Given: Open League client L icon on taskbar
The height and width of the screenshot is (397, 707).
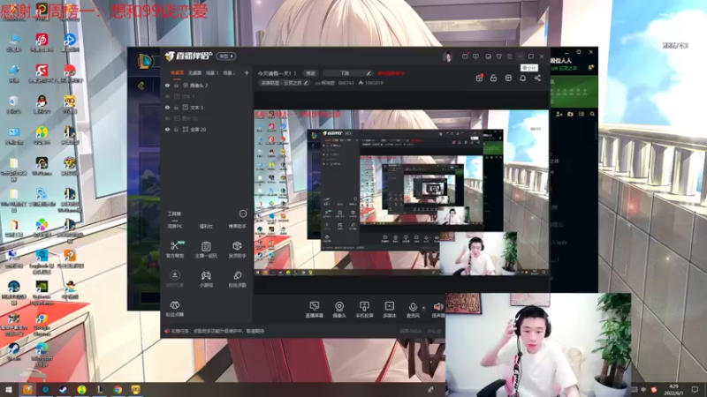Looking at the screenshot, I should pos(100,389).
